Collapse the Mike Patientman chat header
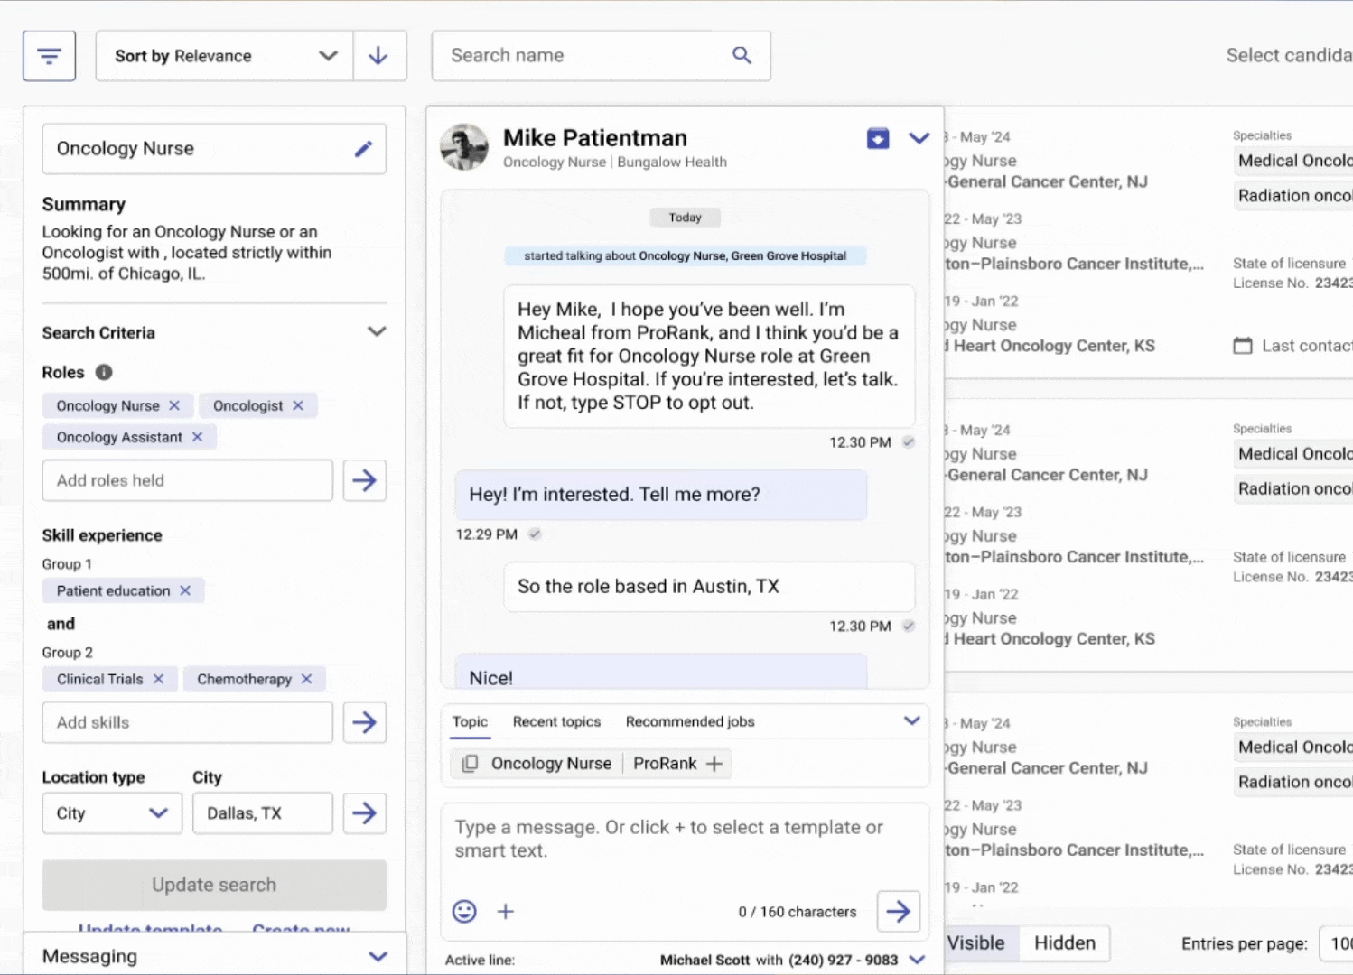The image size is (1353, 975). 919,138
